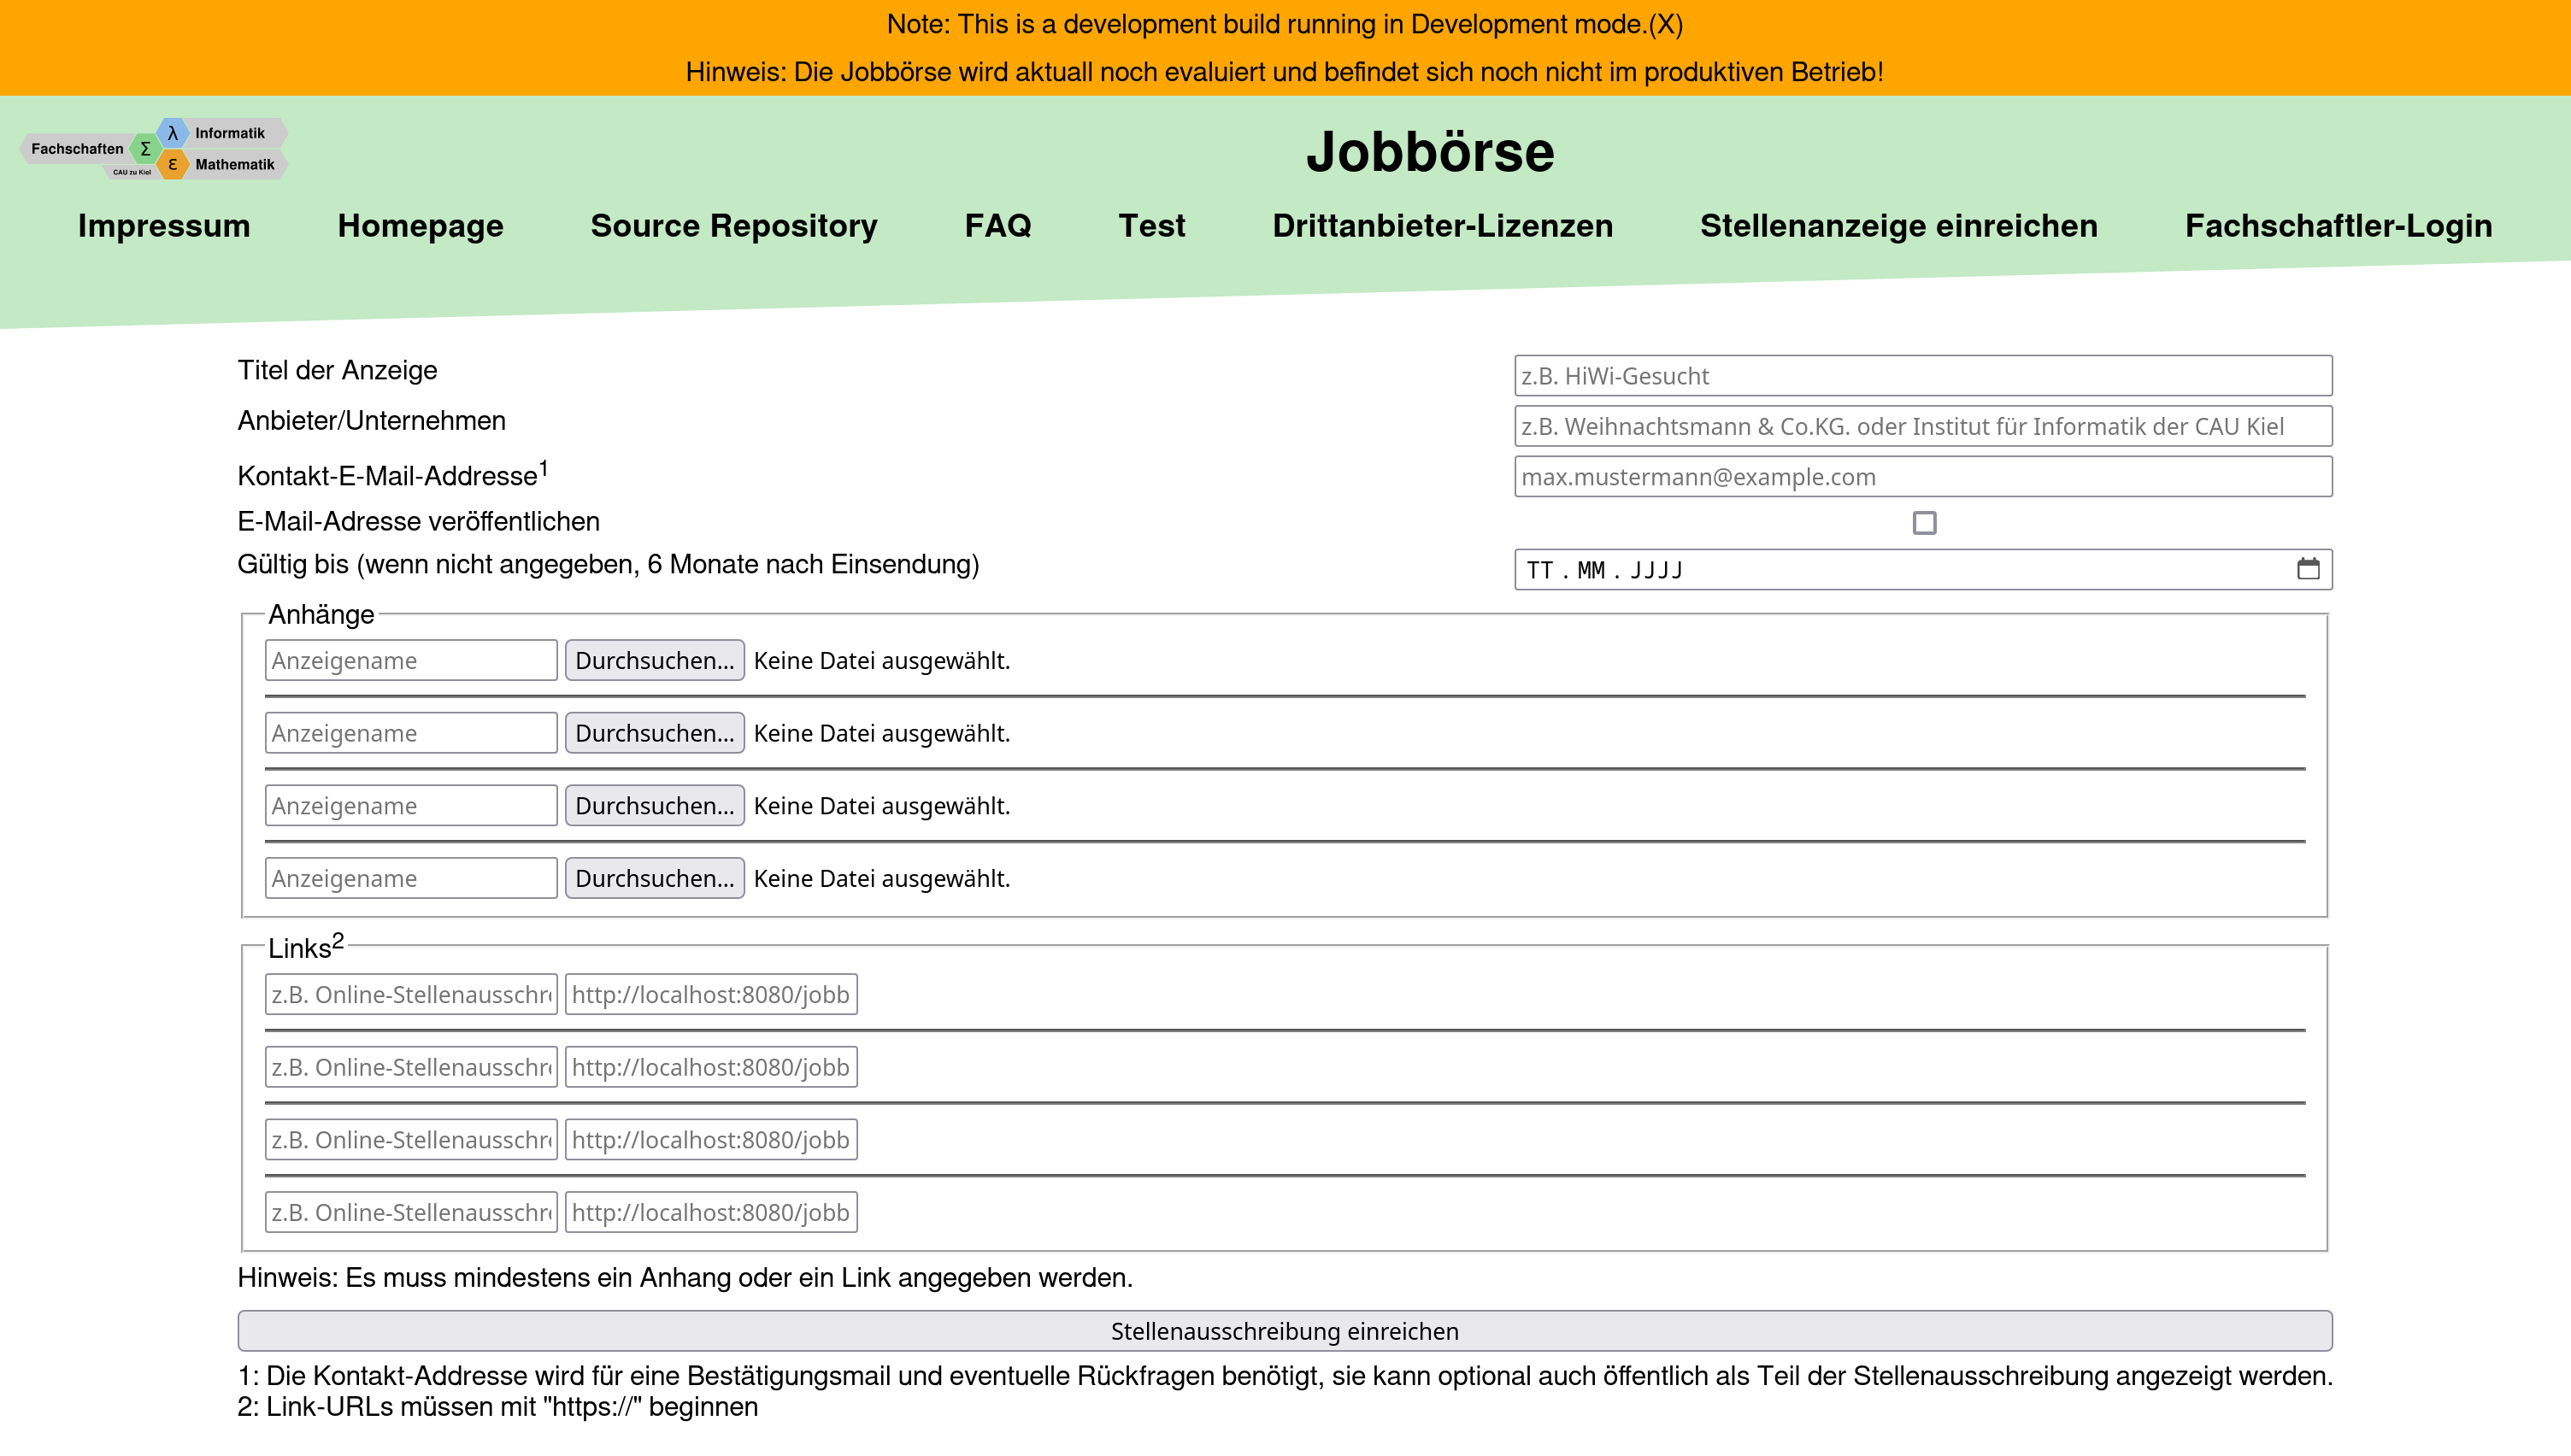
Task: Click first Durchsuchen file button
Action: 654,661
